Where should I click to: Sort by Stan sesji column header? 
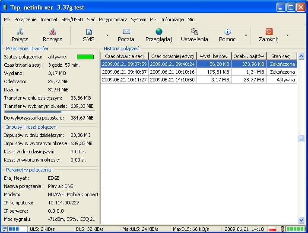282,56
